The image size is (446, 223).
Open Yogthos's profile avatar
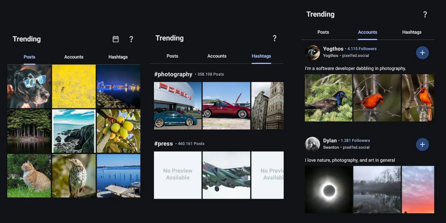coord(312,52)
